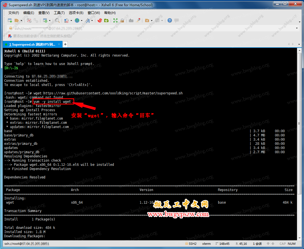Click the toolbar overflow arrow at far right

click(300, 22)
